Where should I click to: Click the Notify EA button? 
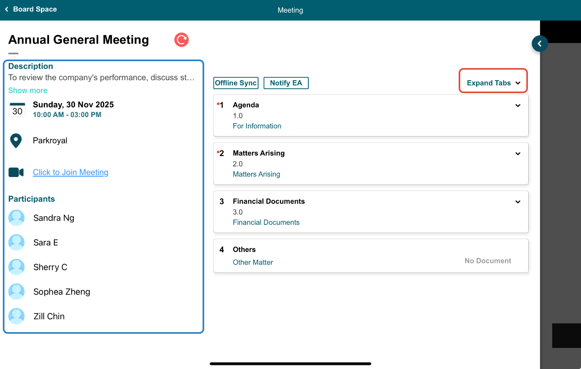[x=286, y=83]
